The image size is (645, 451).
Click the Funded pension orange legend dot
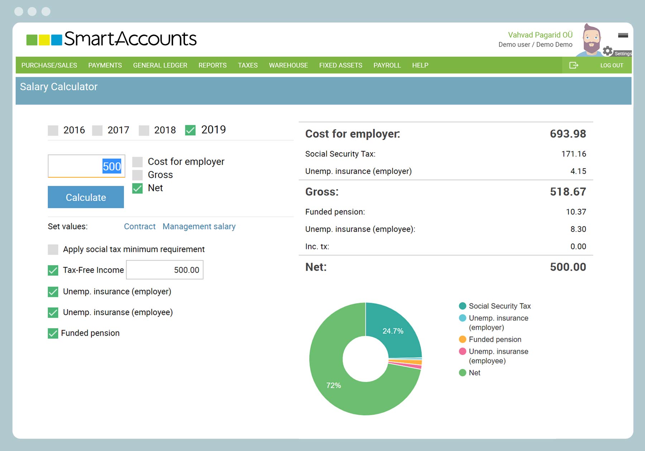click(462, 339)
